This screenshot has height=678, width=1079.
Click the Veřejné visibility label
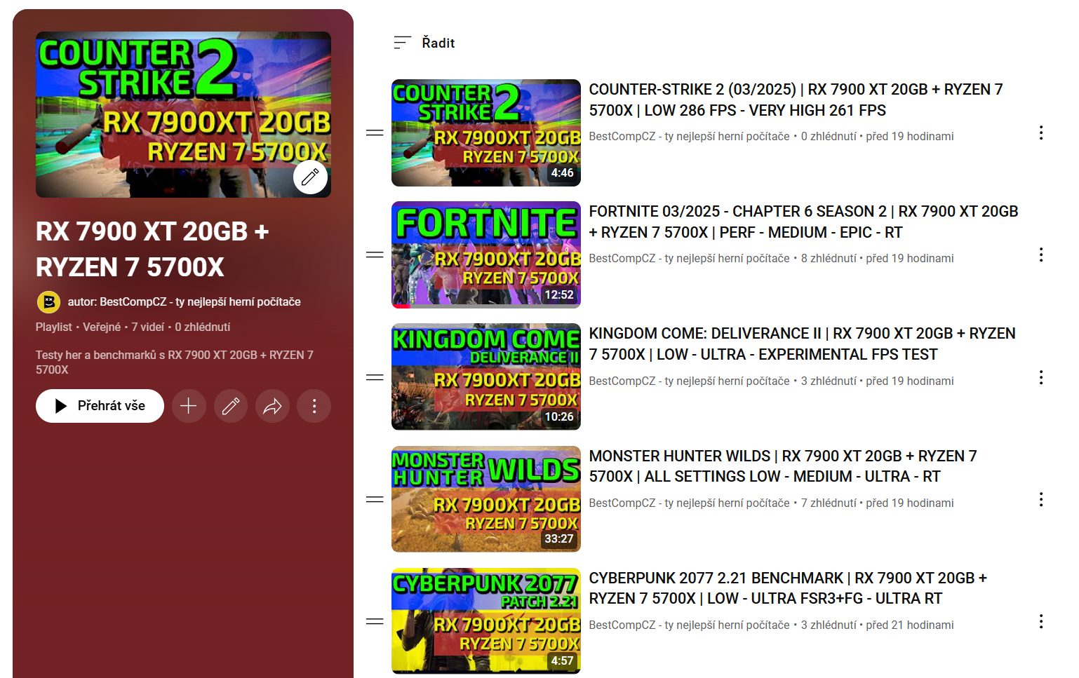click(x=102, y=327)
